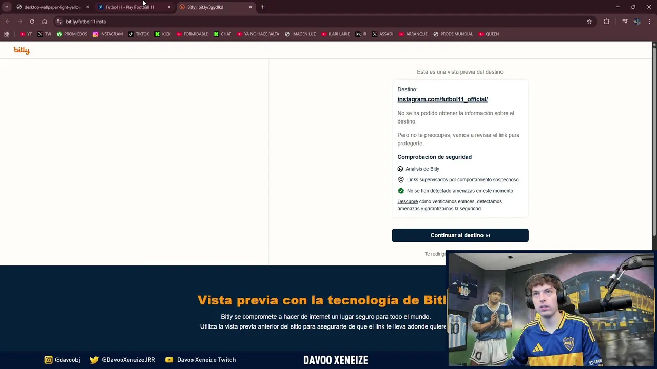657x369 pixels.
Task: Open the FORMIDABLE bookmark
Action: pyautogui.click(x=192, y=34)
